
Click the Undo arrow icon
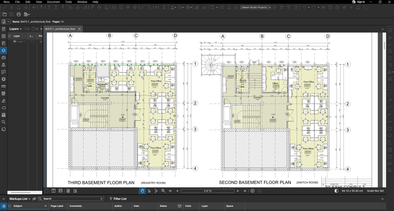point(304,7)
